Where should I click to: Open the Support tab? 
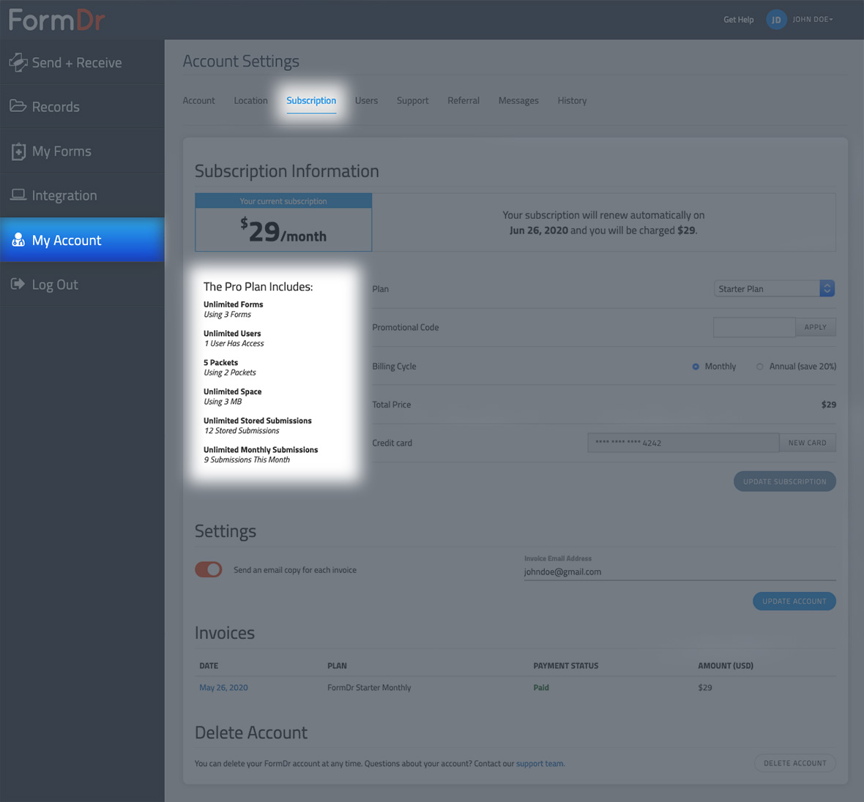(413, 101)
